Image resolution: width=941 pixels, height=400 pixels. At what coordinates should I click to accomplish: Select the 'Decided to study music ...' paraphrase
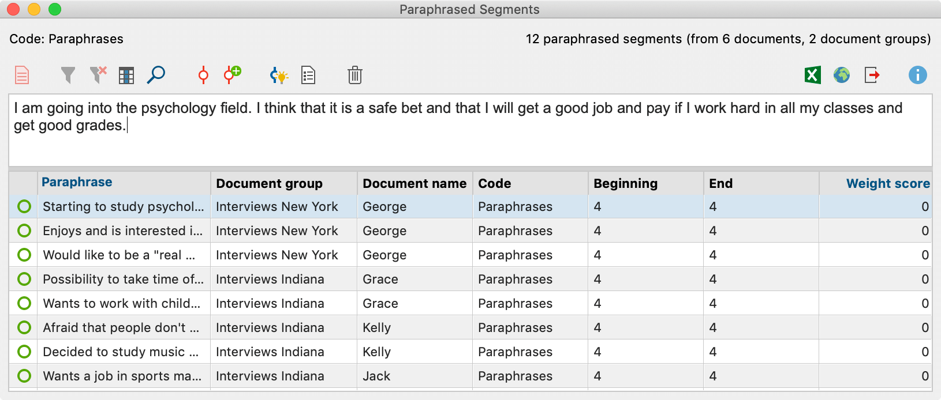click(x=121, y=352)
